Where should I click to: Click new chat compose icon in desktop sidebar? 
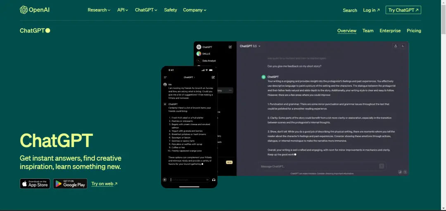click(x=230, y=47)
